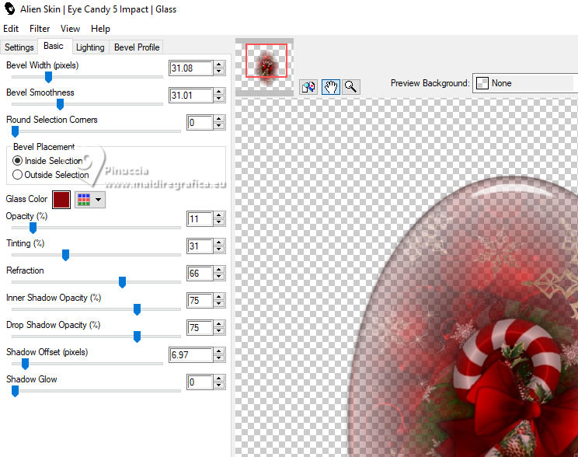Click the Bevel Smoothness value field
This screenshot has height=457, width=578.
tap(191, 96)
